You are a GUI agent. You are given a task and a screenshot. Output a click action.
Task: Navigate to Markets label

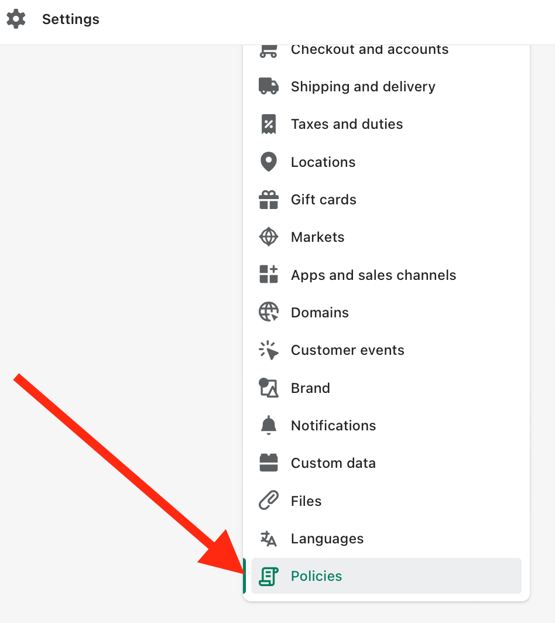click(317, 237)
